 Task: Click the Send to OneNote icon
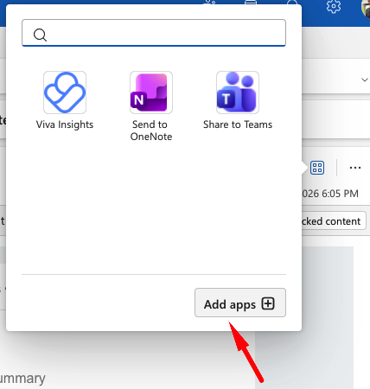tap(151, 92)
